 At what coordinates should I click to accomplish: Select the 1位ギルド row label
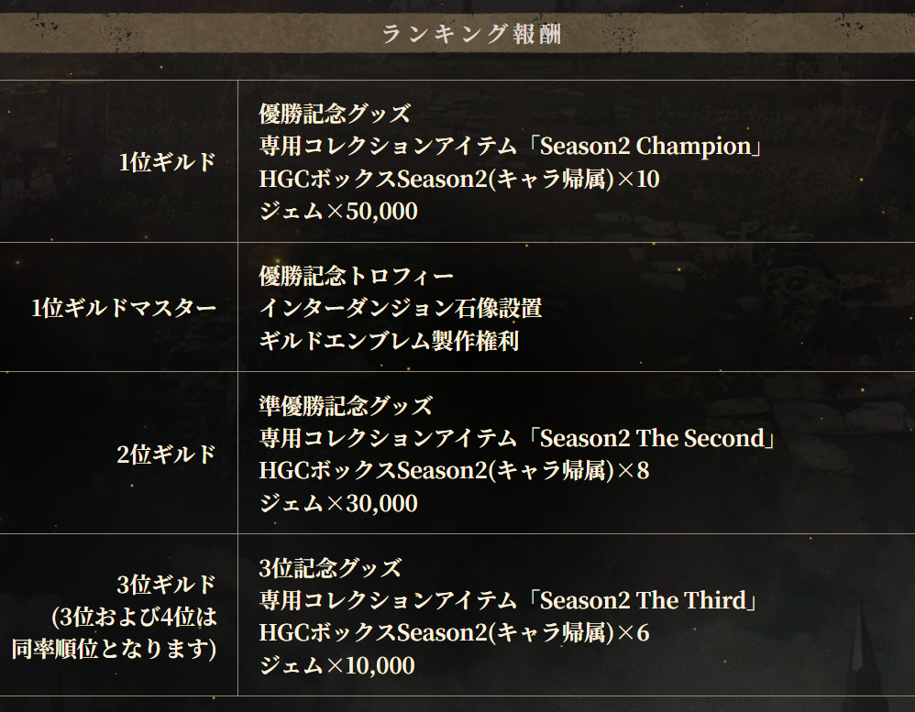pos(168,162)
